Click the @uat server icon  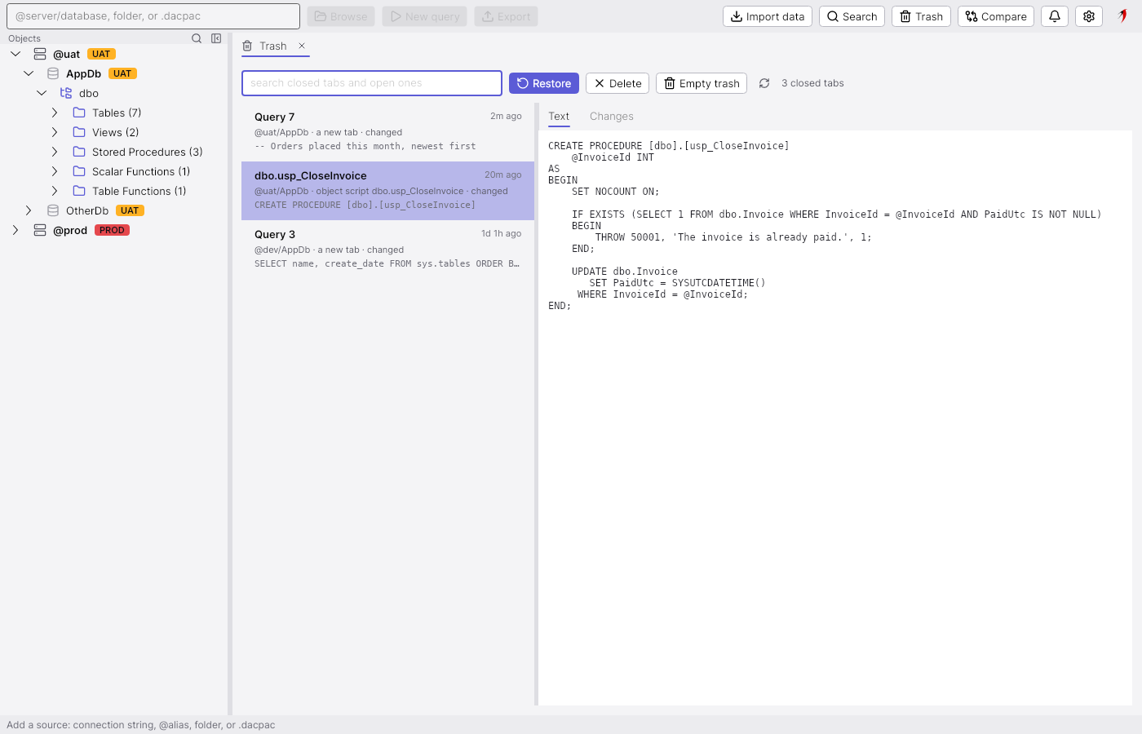pyautogui.click(x=40, y=54)
